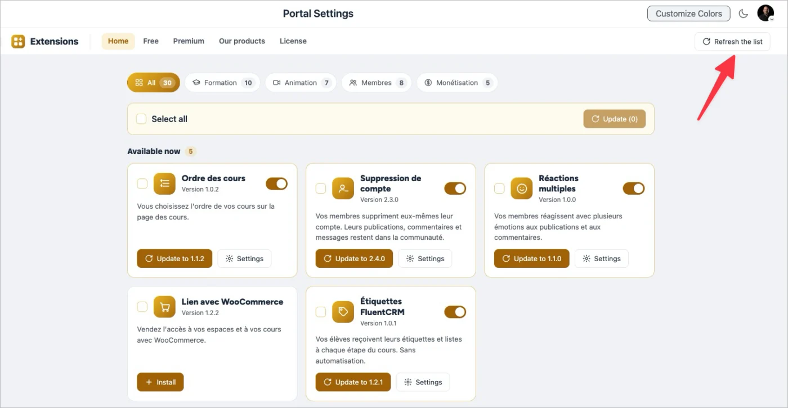The image size is (788, 408).
Task: Tick the Ordre des cours checkbox
Action: click(142, 183)
